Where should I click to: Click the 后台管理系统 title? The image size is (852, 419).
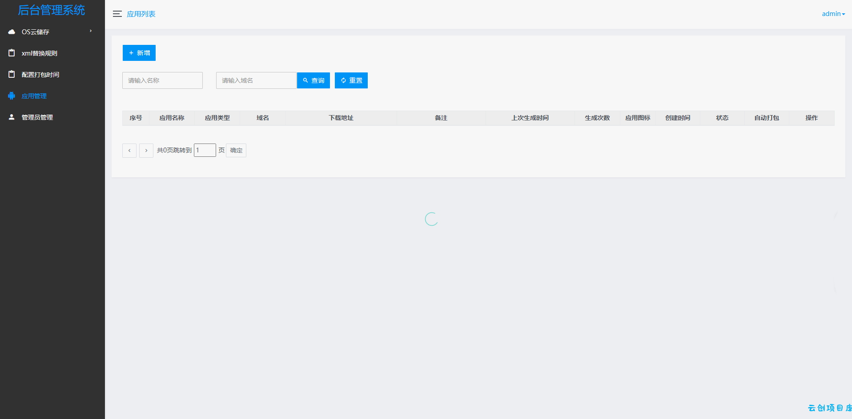click(x=52, y=10)
